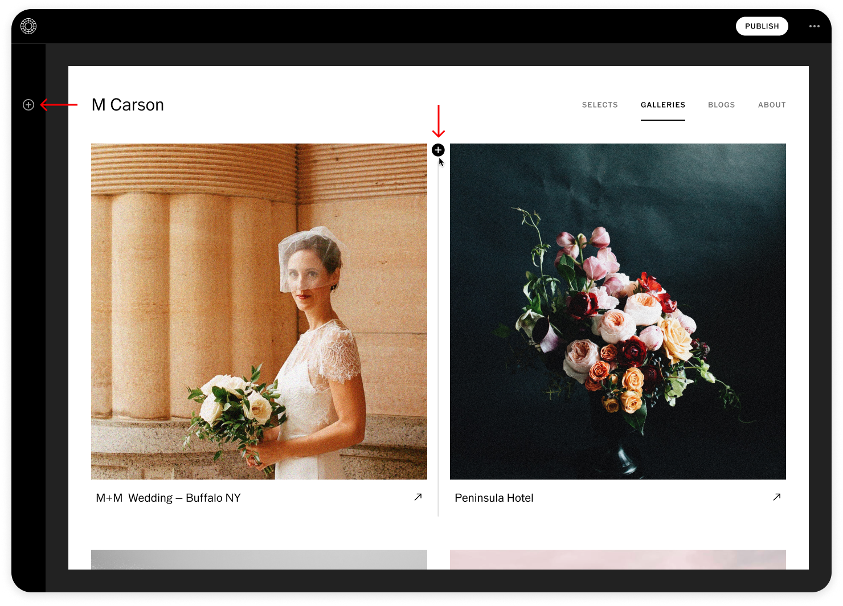The height and width of the screenshot is (606, 843).
Task: Open arrow icon beside M+M Wedding title
Action: click(x=418, y=497)
